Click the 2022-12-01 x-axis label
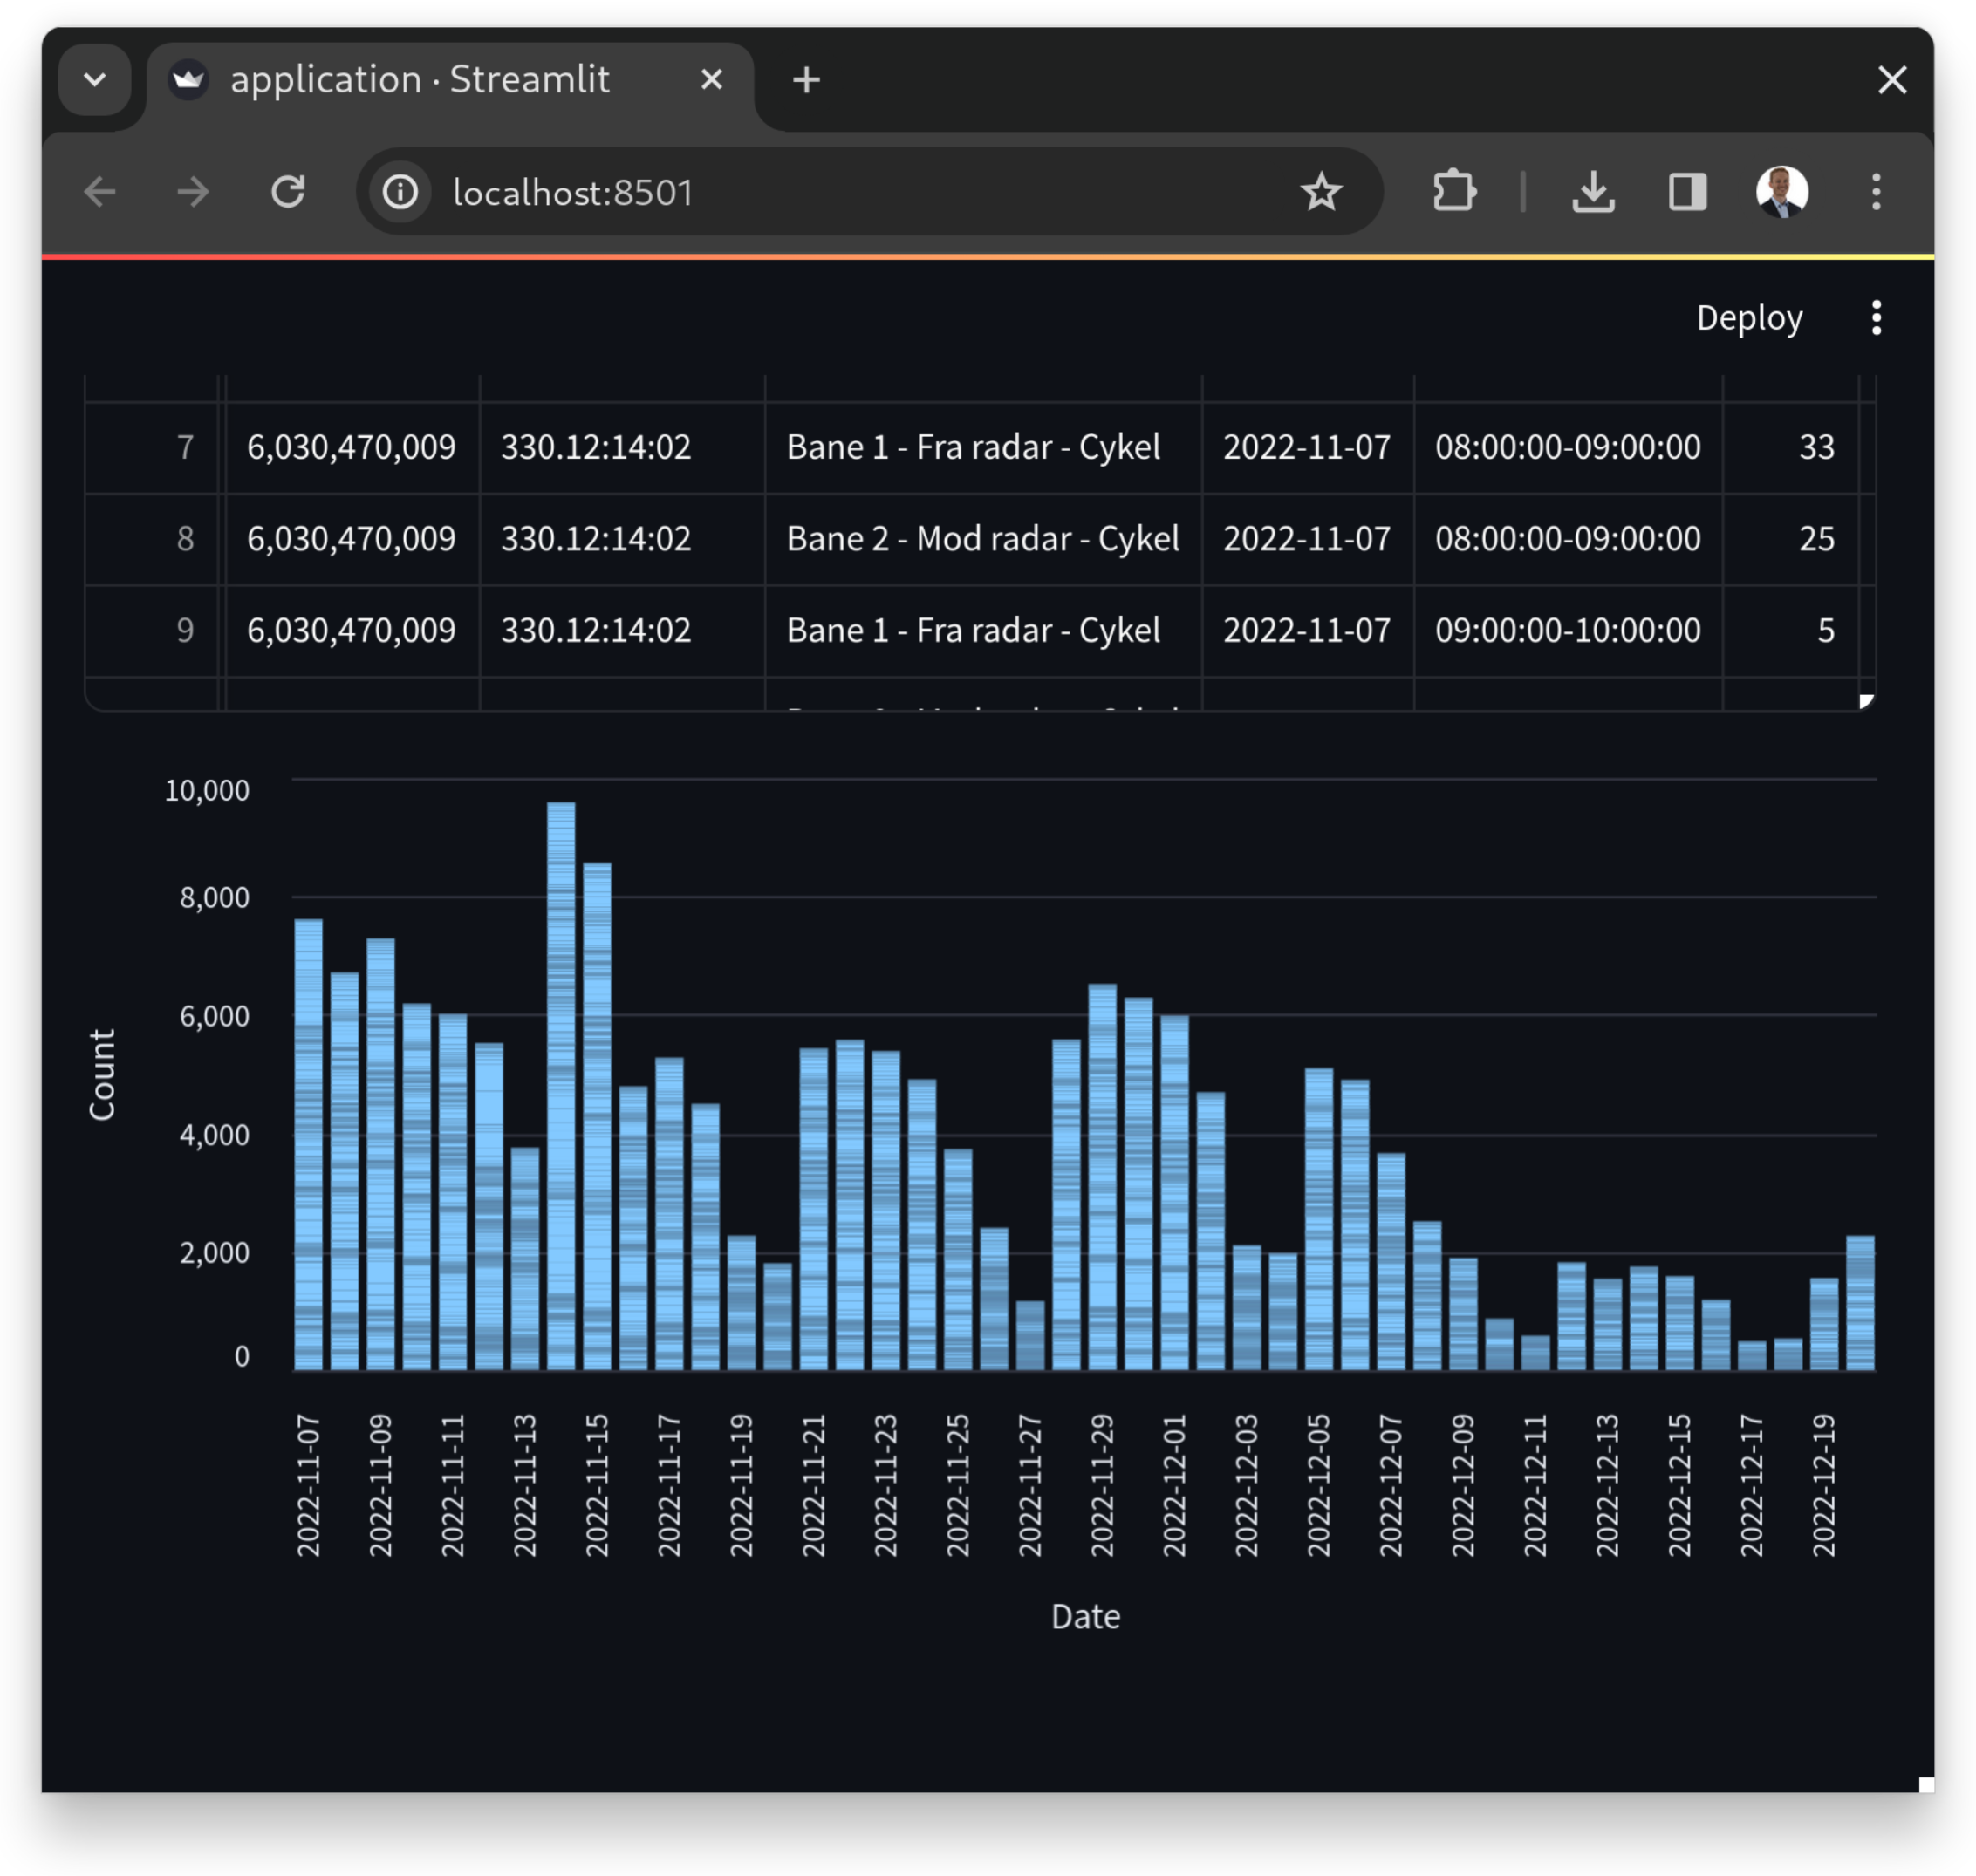1976x1876 pixels. pos(1174,1485)
